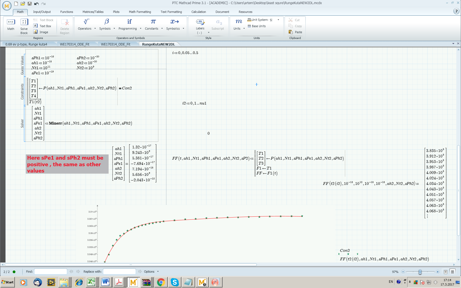Paste from clipboard

click(296, 32)
